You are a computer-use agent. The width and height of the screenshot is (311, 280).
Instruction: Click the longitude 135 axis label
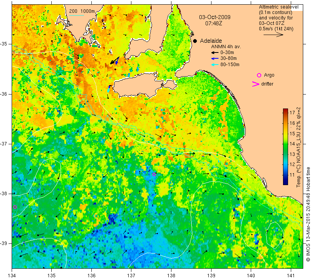point(52,276)
